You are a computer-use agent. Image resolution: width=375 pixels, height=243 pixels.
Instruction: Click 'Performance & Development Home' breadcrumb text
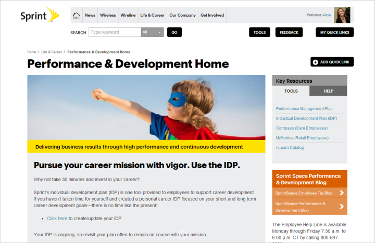(x=99, y=52)
